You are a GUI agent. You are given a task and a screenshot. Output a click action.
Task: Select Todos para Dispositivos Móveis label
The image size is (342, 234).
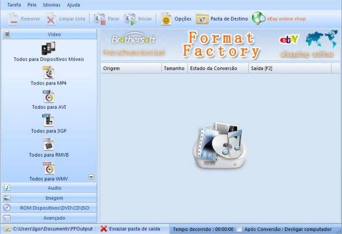49,59
